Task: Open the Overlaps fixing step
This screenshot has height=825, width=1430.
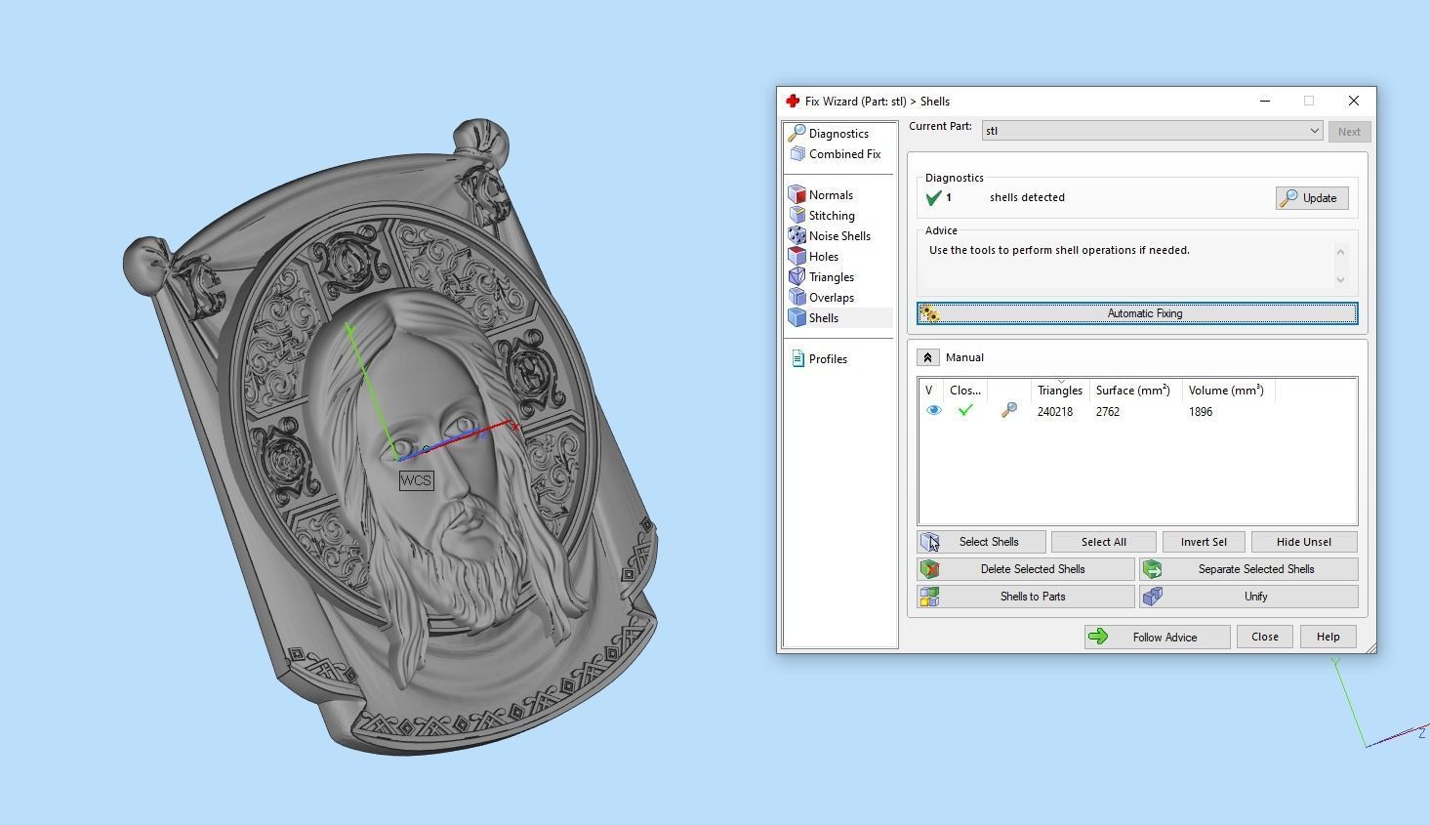Action: tap(822, 298)
